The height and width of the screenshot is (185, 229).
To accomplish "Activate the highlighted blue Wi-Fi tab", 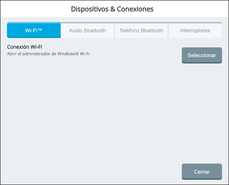I will (x=34, y=30).
